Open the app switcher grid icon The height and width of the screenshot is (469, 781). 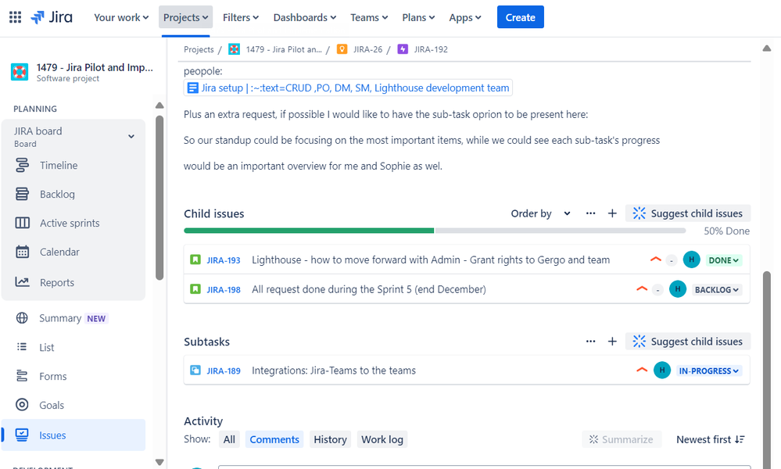click(15, 17)
